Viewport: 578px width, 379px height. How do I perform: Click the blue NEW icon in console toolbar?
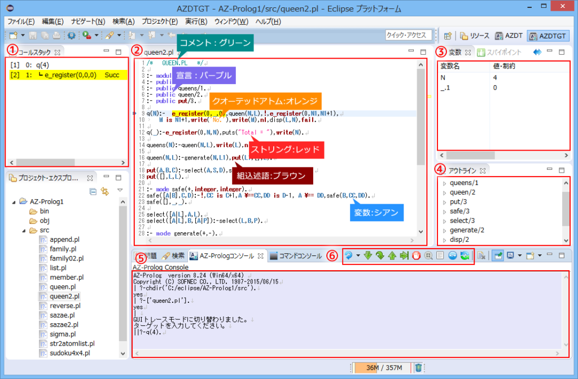[x=452, y=256]
